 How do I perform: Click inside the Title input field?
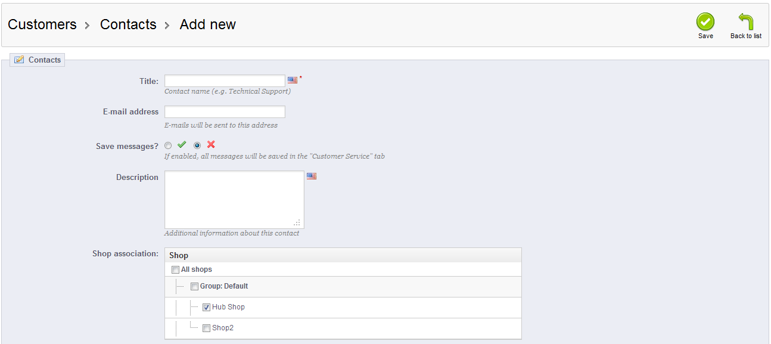tap(225, 80)
